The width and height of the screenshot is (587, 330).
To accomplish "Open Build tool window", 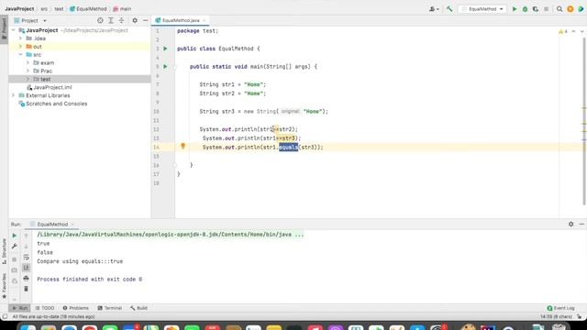I will tap(138, 308).
